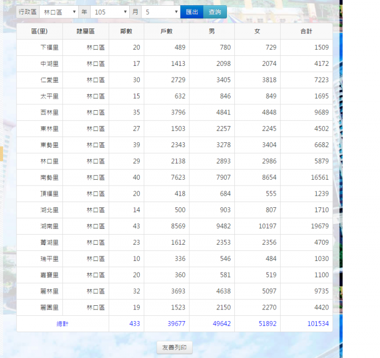The width and height of the screenshot is (380, 358).
Task: Click total households value 39677
Action: pyautogui.click(x=176, y=324)
